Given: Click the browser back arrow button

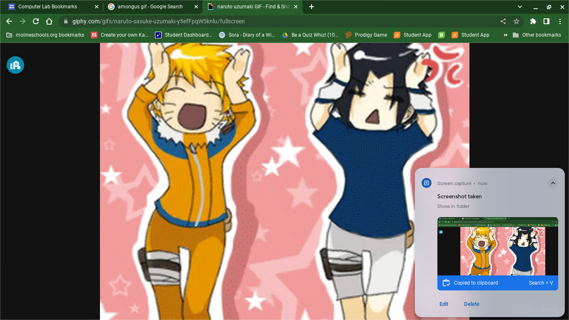Looking at the screenshot, I should [9, 21].
